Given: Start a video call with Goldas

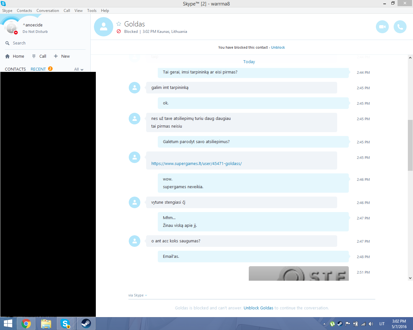Looking at the screenshot, I should click(x=382, y=27).
